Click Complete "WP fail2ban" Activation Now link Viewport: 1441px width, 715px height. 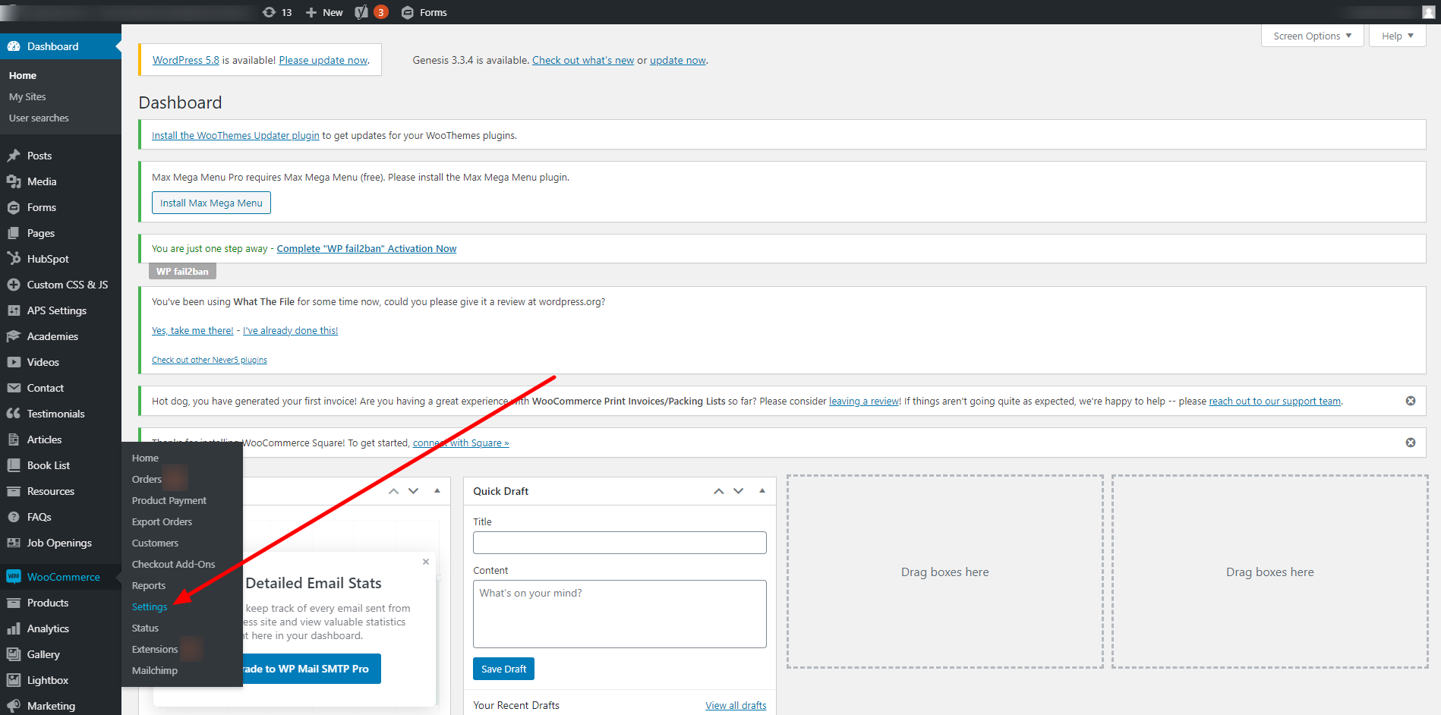tap(367, 248)
